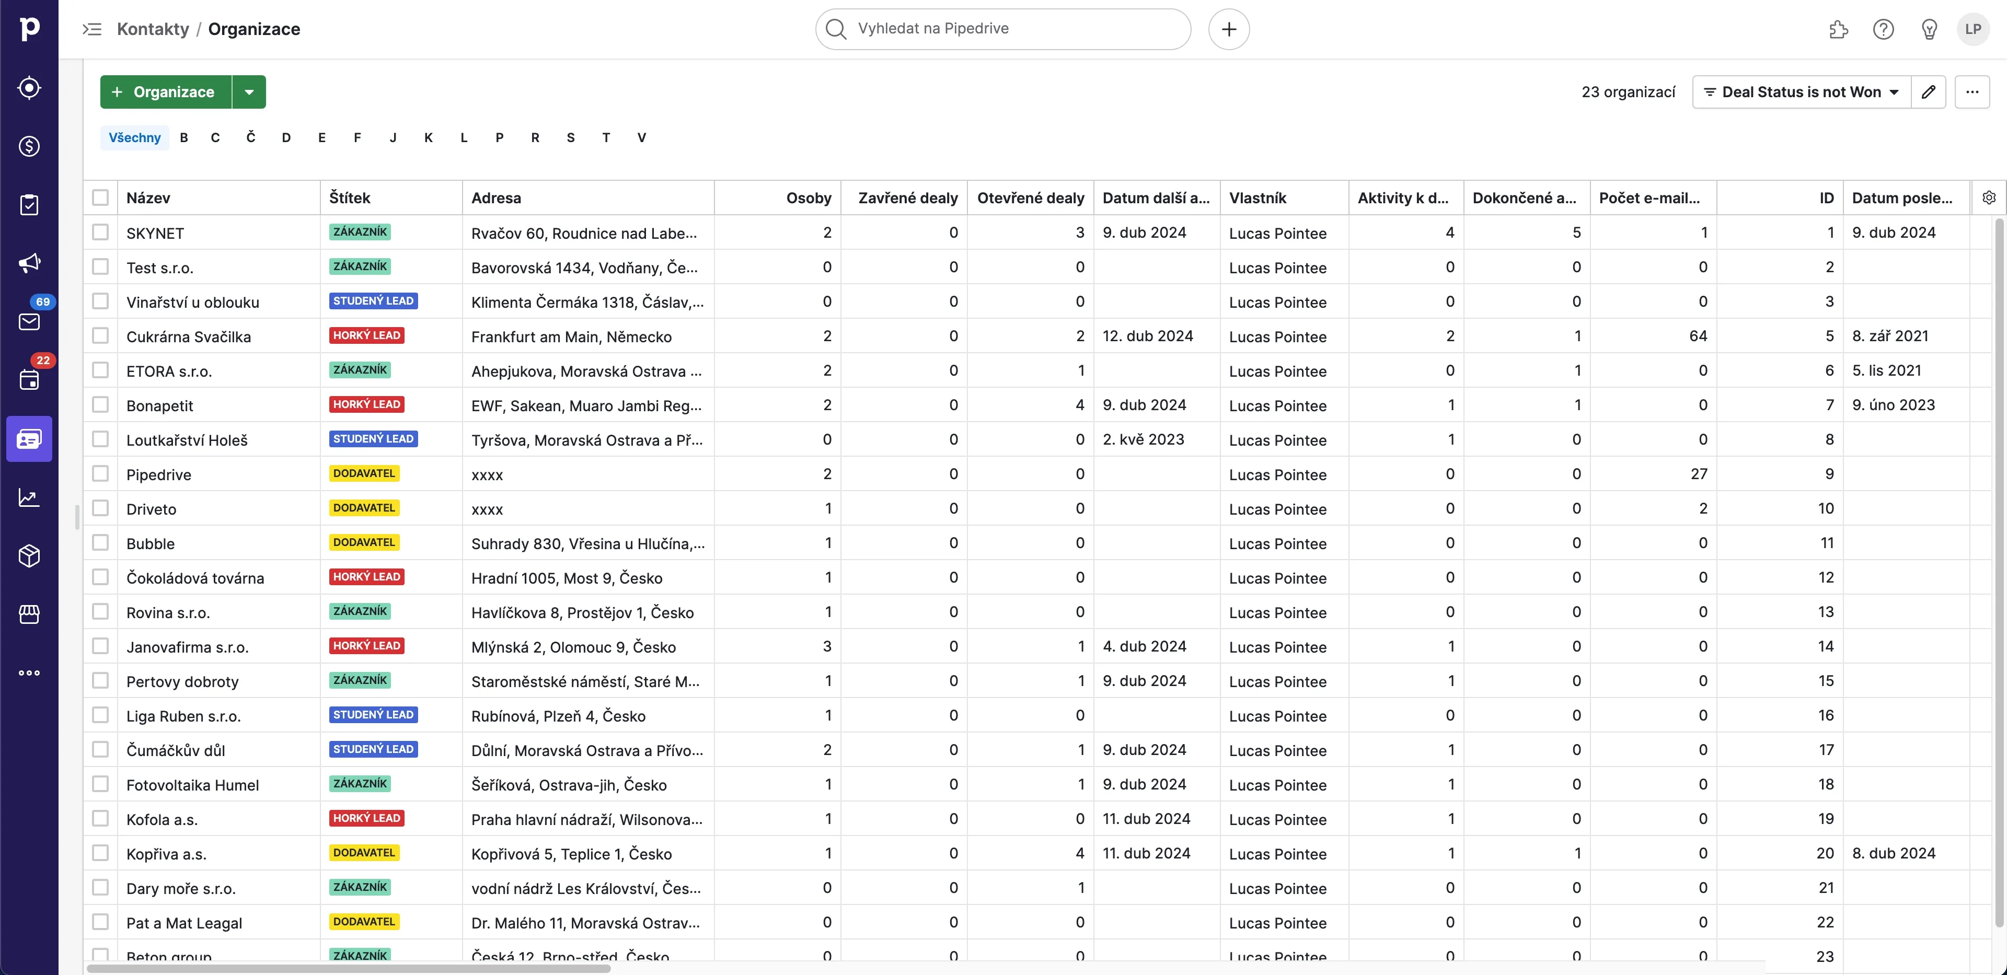Open the Insights chart icon
The width and height of the screenshot is (2007, 975).
click(x=29, y=497)
